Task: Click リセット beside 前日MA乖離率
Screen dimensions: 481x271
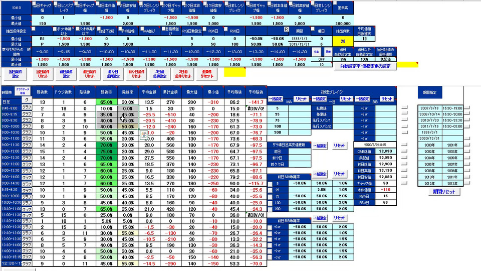Action: pyautogui.click(x=339, y=174)
